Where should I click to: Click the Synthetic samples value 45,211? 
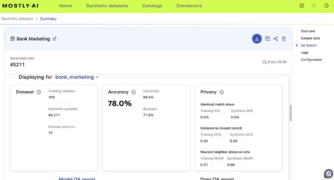coord(54,115)
